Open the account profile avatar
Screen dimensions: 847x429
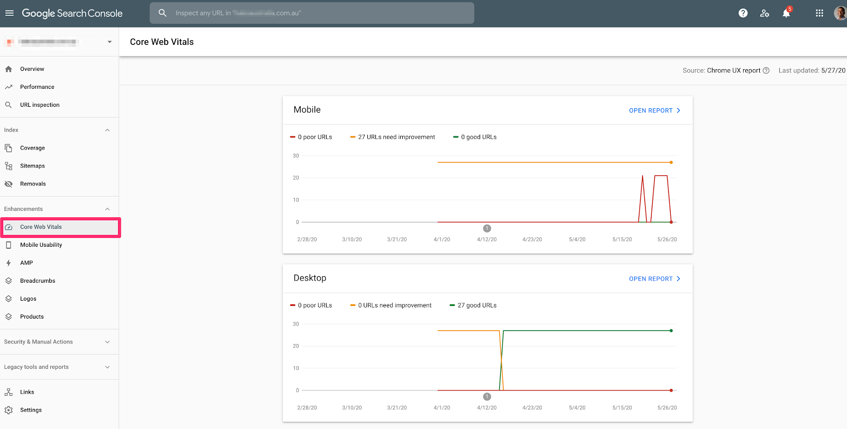840,13
